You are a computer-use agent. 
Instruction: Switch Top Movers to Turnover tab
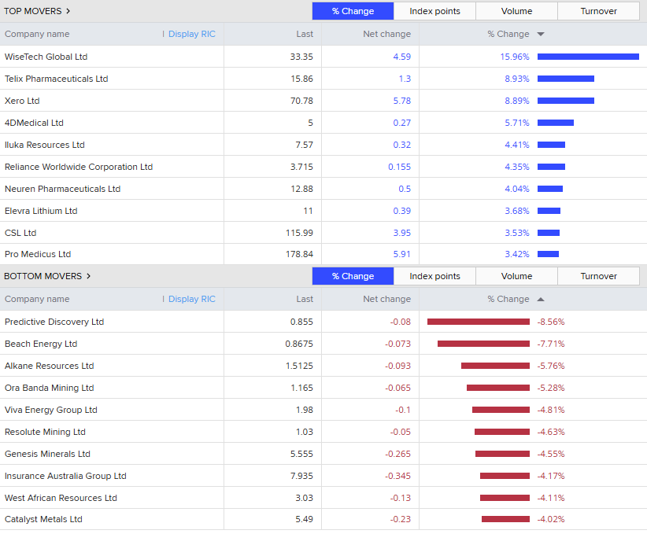tap(598, 11)
